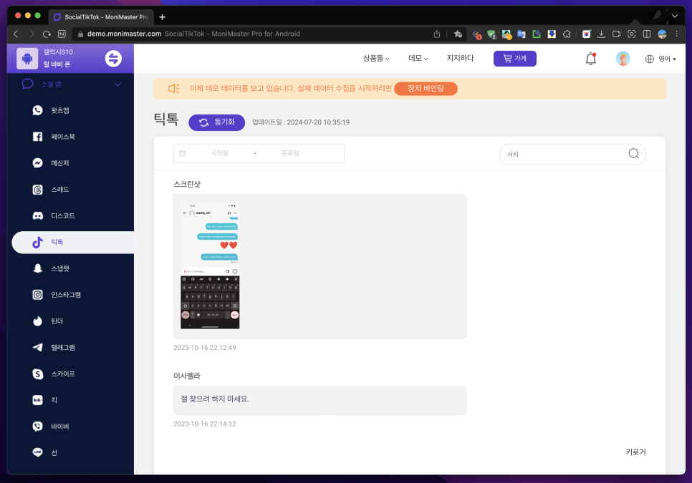This screenshot has width=692, height=483.
Task: Click the Android device icon
Action: 27,58
